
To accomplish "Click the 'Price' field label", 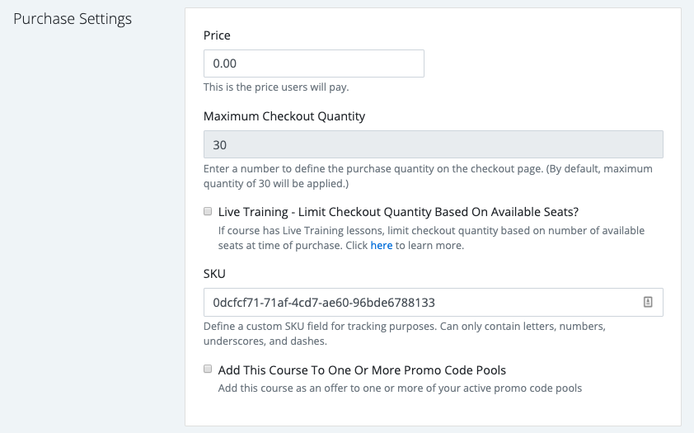I will (217, 35).
